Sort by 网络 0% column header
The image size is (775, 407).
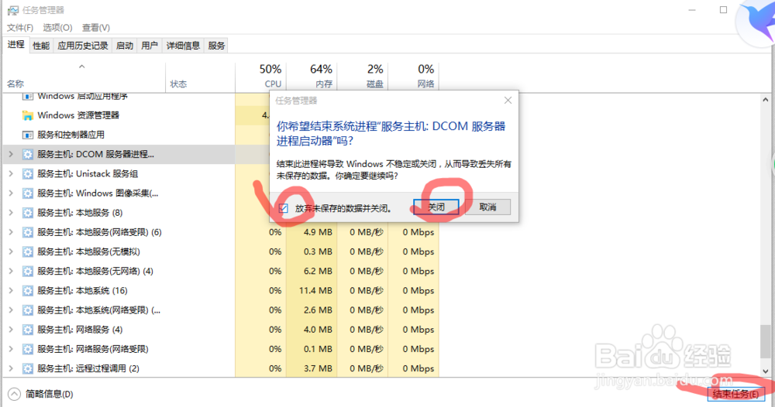click(x=414, y=76)
